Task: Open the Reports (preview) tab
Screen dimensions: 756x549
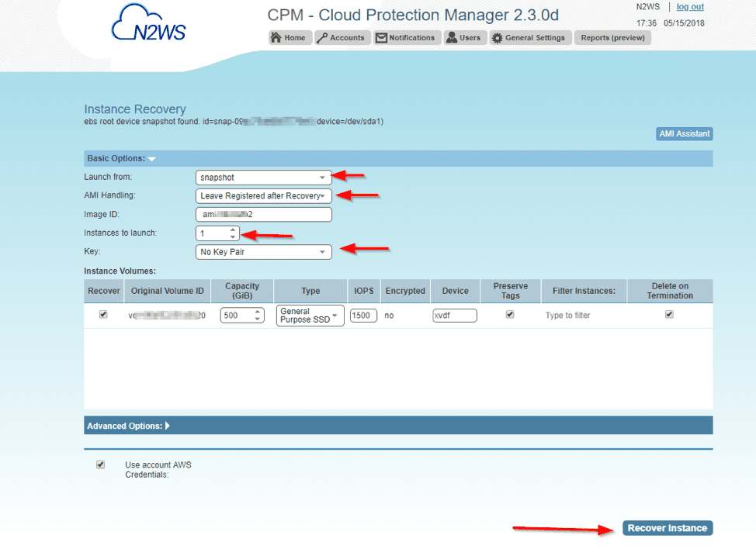Action: click(612, 37)
